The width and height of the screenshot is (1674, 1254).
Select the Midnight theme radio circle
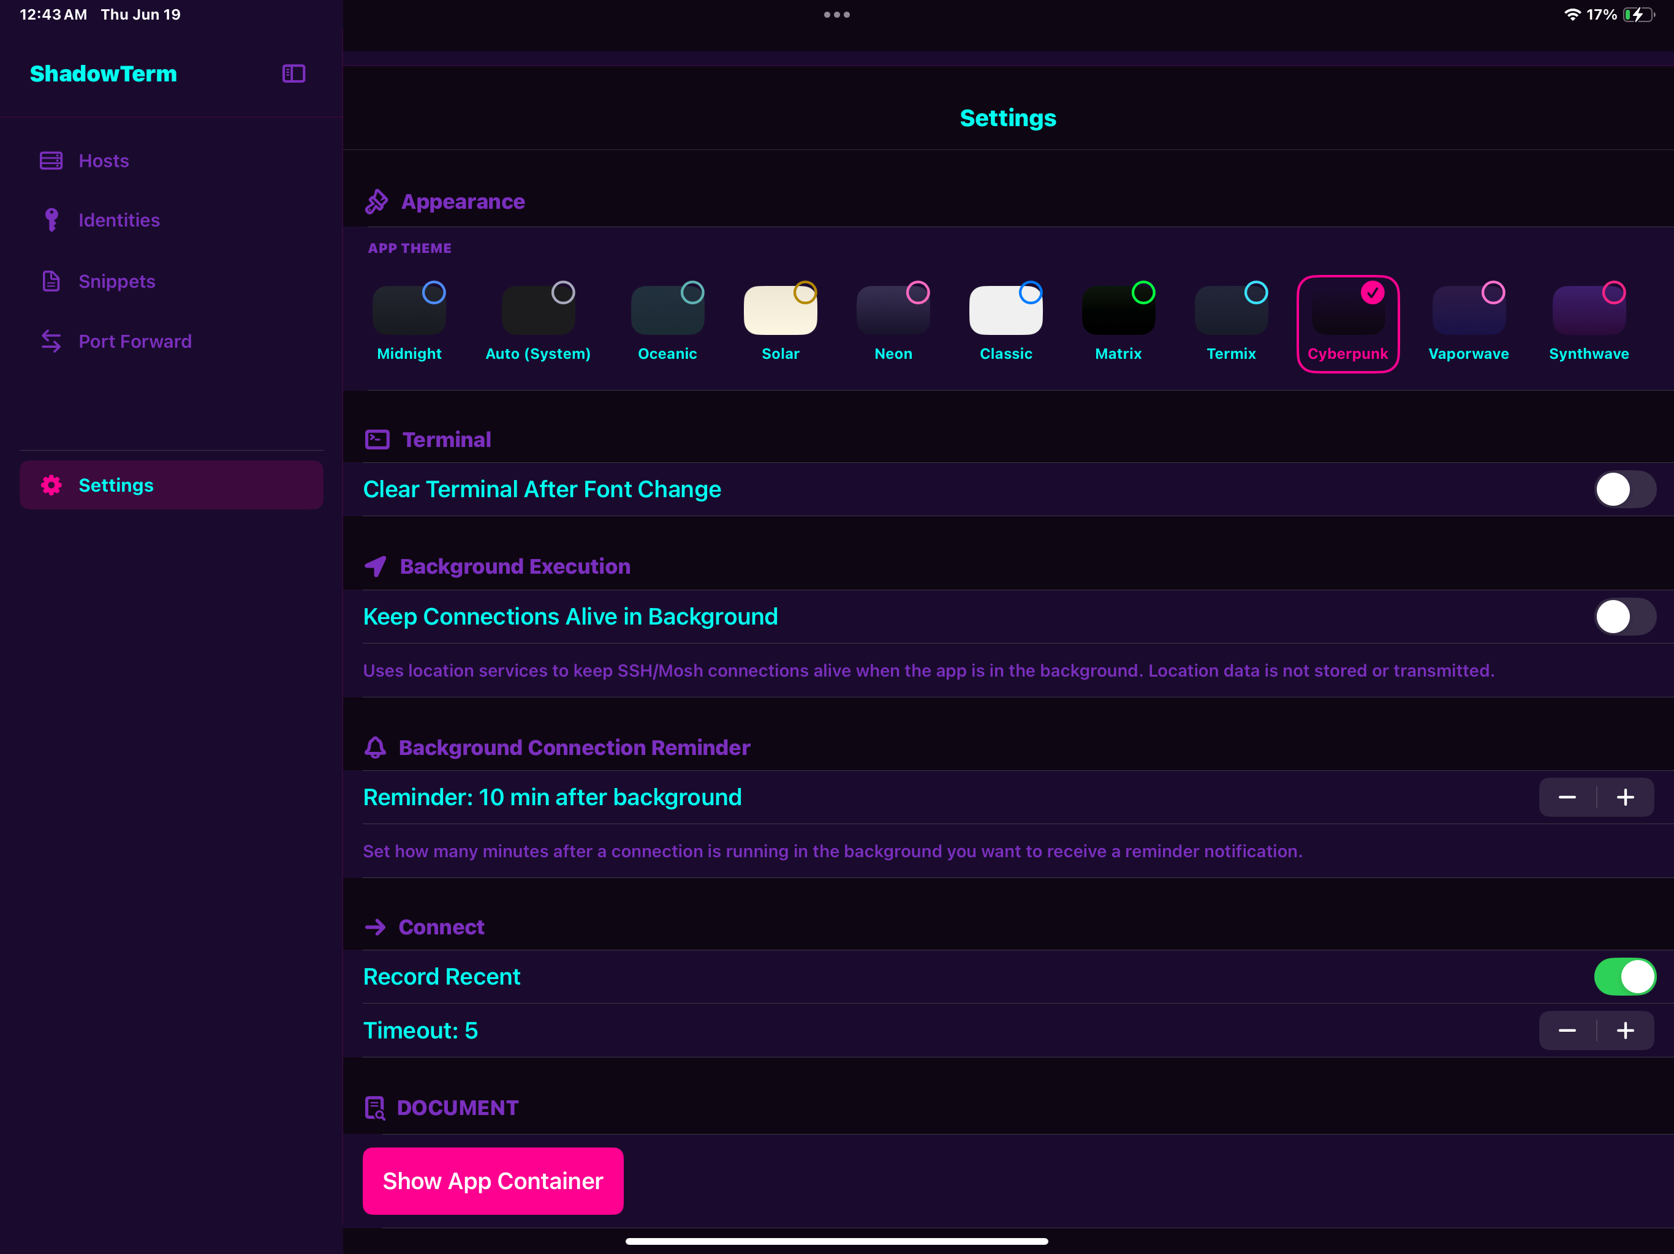(434, 292)
